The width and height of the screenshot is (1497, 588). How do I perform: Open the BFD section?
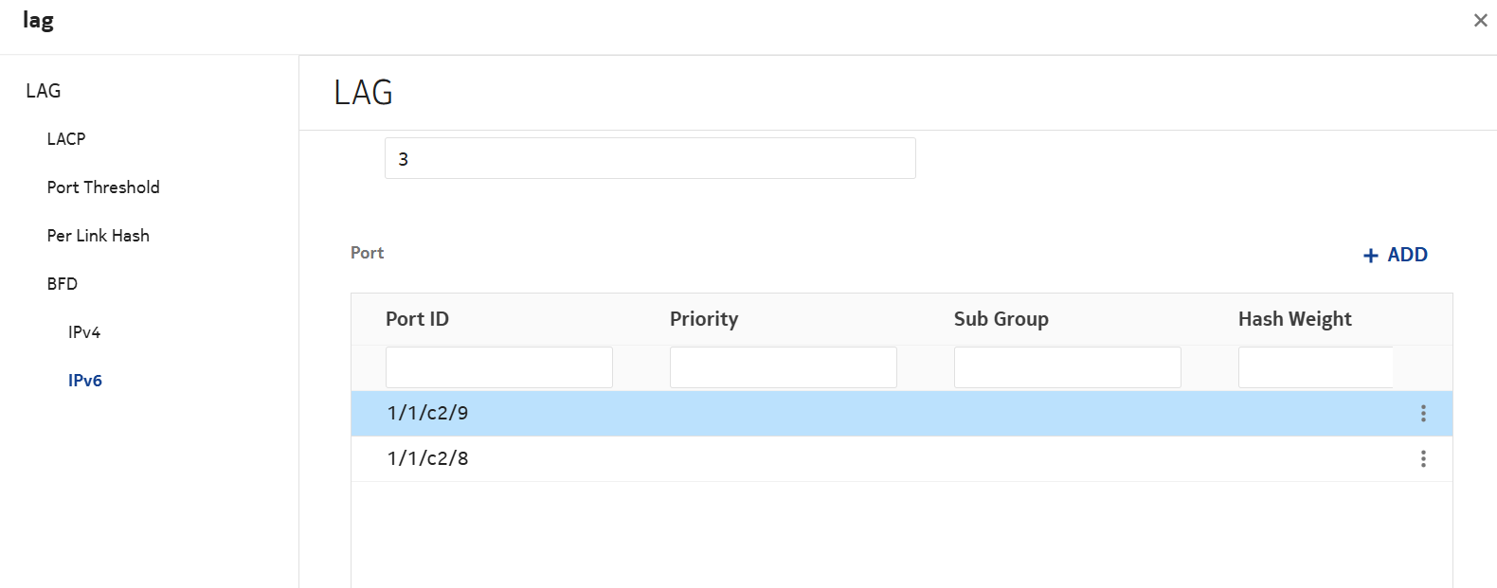click(x=63, y=284)
